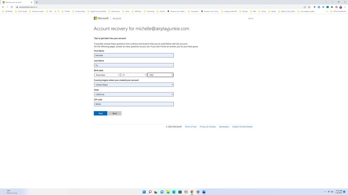Image resolution: width=348 pixels, height=195 pixels.
Task: Open the birth month dropdown showing December
Action: 107,75
